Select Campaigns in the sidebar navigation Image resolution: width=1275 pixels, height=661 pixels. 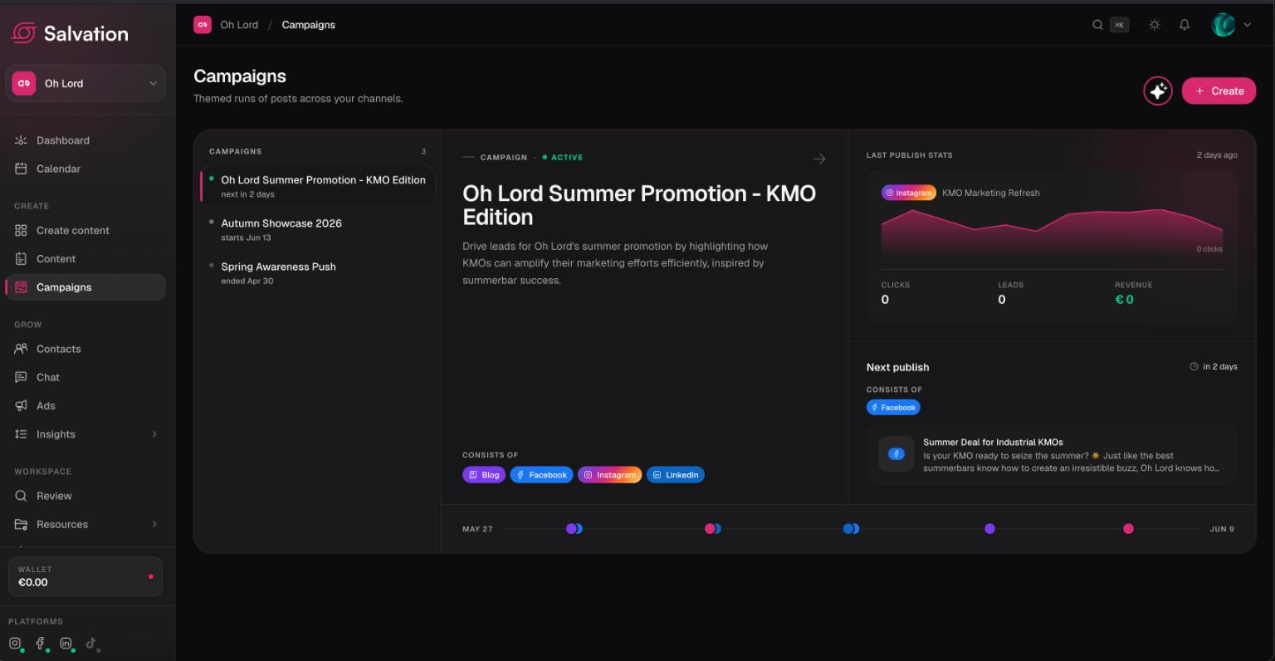tap(86, 287)
